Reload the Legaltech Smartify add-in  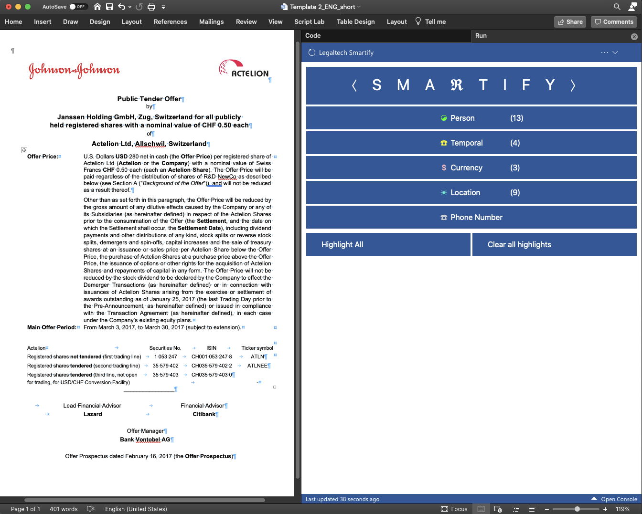pos(312,52)
